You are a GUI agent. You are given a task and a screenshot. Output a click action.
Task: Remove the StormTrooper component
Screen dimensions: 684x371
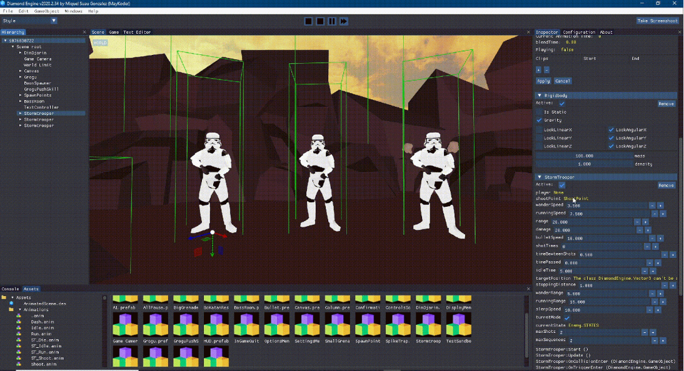click(666, 185)
